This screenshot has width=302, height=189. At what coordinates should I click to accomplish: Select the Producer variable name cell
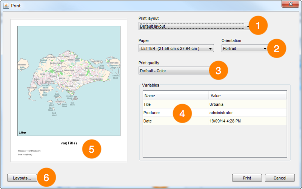tap(176, 113)
